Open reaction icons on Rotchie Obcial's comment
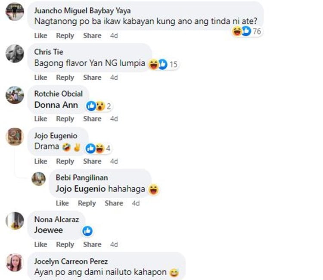 click(x=99, y=106)
